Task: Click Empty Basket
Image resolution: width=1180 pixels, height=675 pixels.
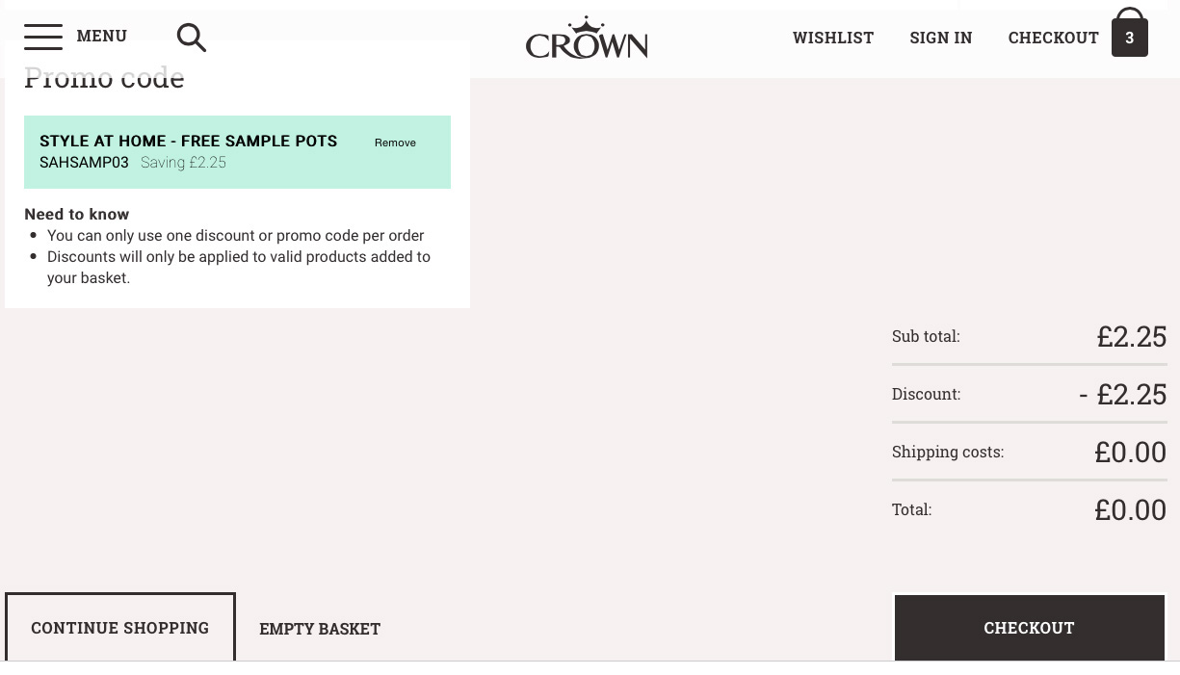Action: (320, 629)
